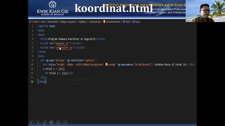225x126 pixels.
Task: Click line number 1 in gutter
Action: point(33,26)
